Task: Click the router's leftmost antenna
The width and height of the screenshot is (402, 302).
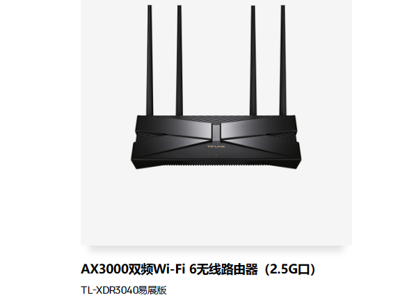Action: click(x=150, y=61)
